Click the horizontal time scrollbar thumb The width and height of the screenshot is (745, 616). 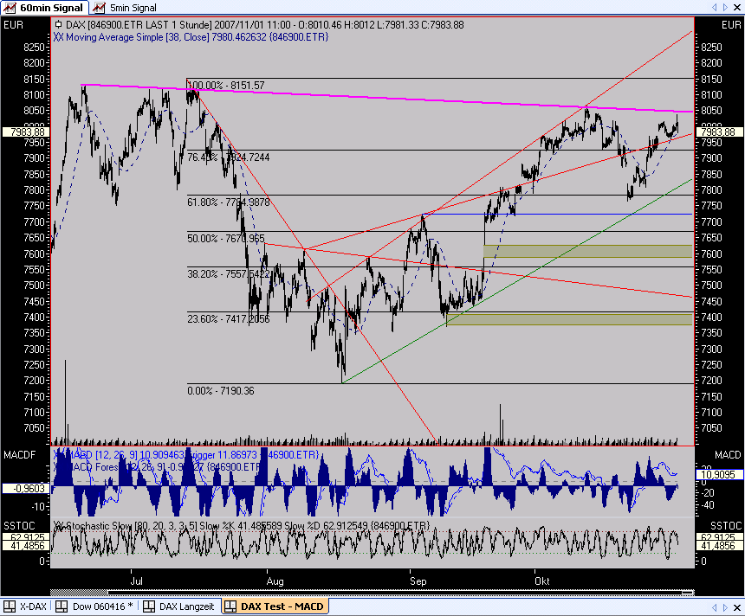point(400,593)
